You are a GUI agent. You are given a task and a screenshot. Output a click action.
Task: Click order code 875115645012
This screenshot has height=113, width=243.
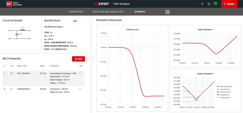click(24, 73)
